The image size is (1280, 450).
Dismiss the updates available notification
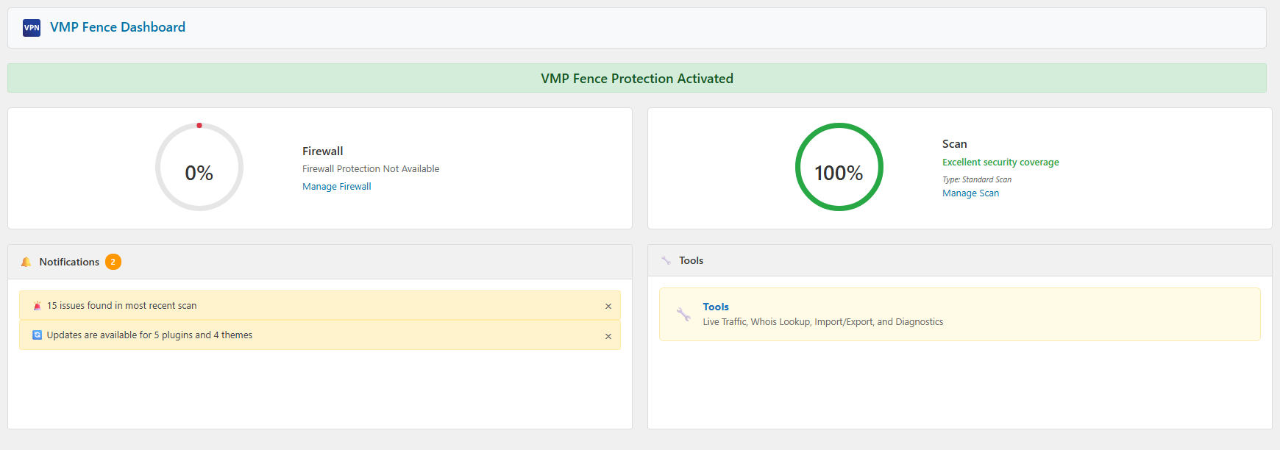point(608,337)
